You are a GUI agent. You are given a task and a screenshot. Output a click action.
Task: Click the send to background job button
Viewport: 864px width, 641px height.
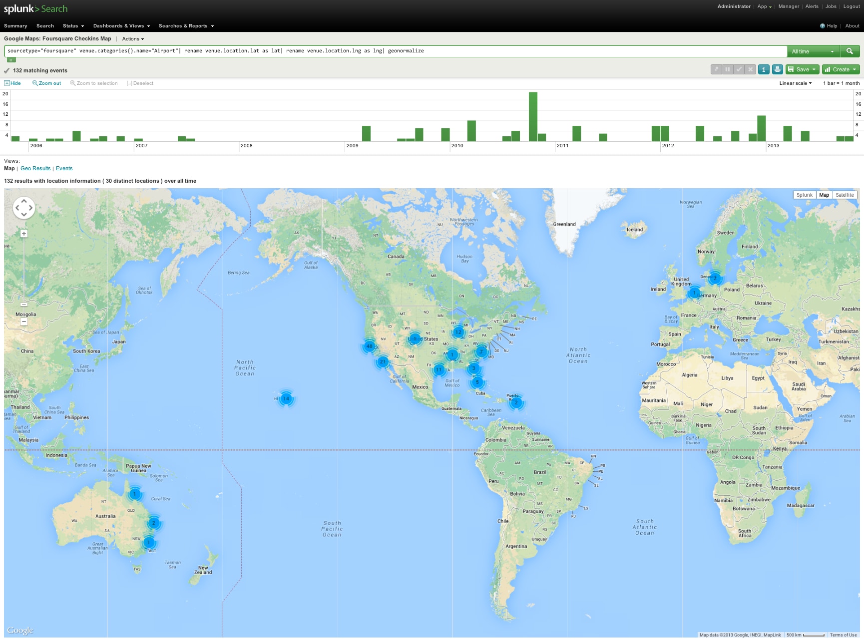click(x=716, y=69)
